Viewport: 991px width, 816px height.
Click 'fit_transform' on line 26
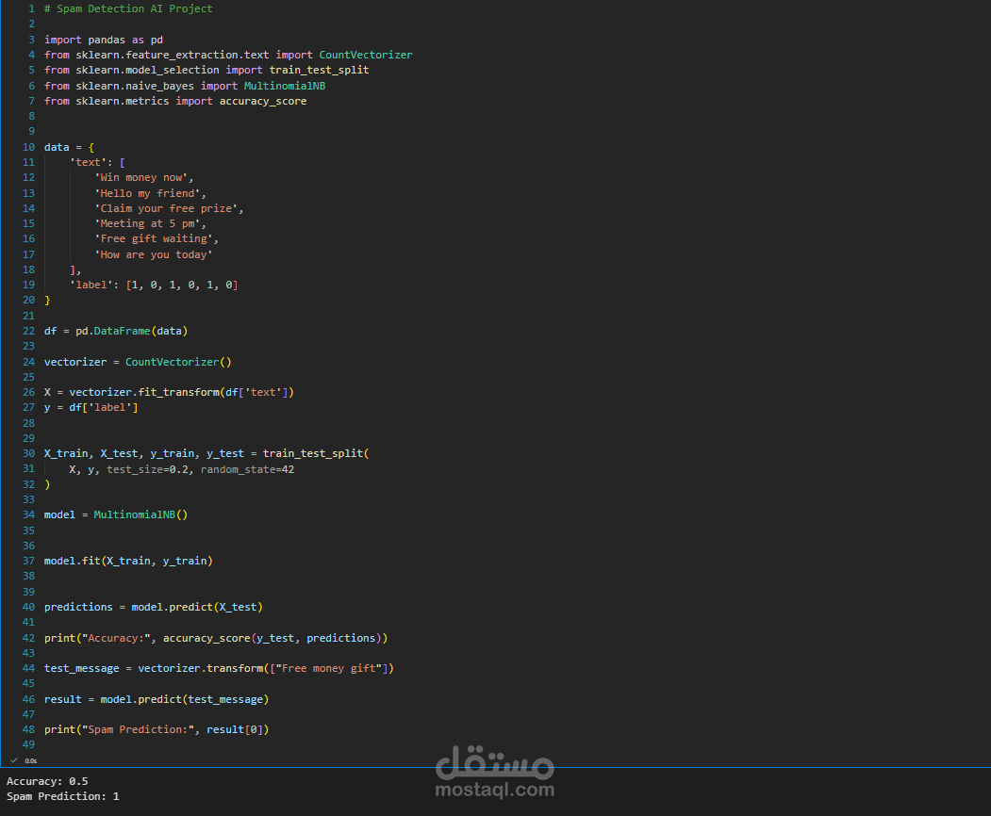tap(179, 392)
